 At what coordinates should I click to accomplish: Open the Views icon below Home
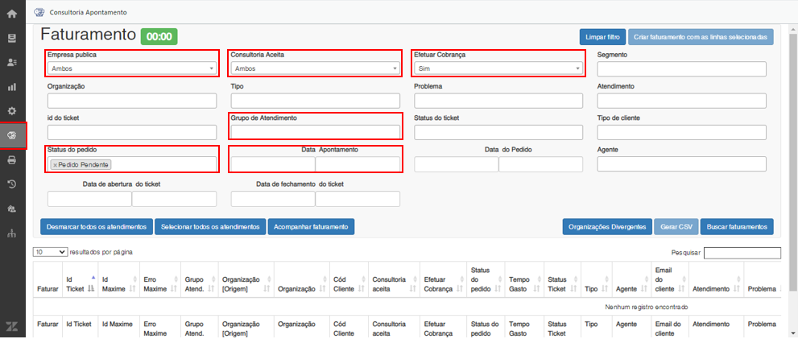12,38
